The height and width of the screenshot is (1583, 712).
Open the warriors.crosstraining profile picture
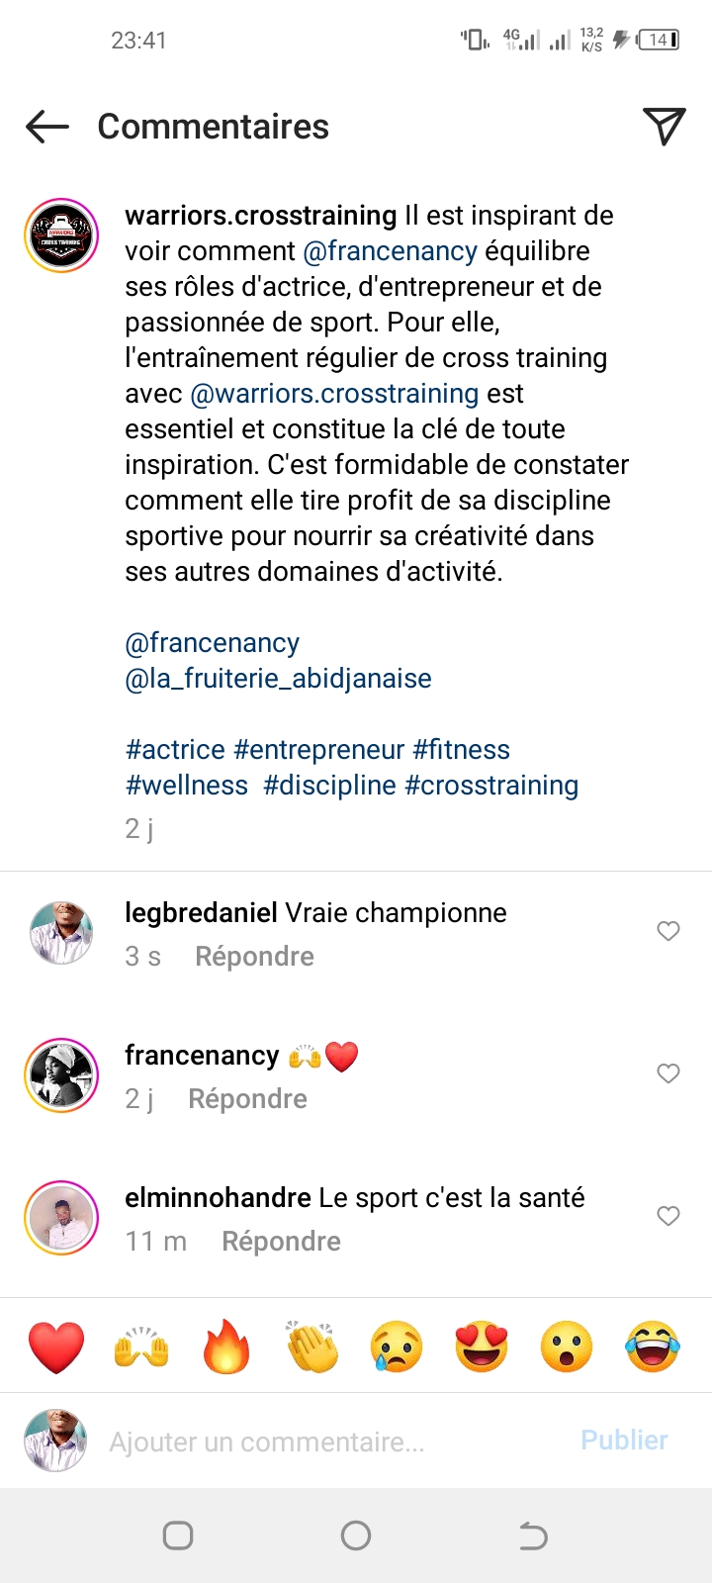[x=61, y=235]
